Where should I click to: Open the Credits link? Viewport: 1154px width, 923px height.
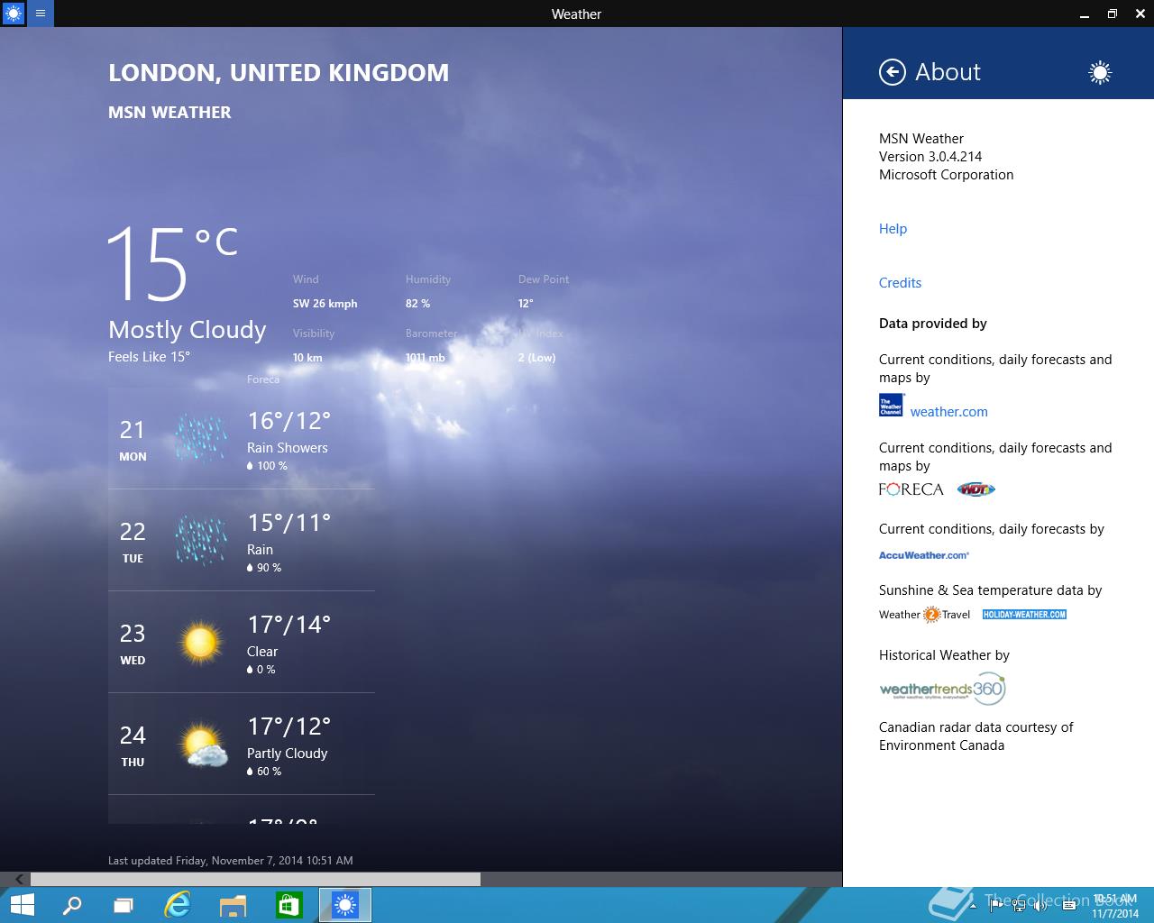coord(900,283)
